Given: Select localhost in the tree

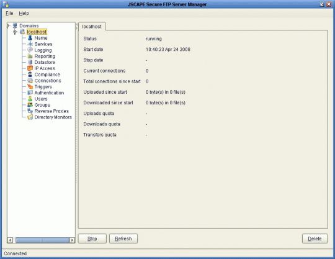Looking at the screenshot, I should coord(37,32).
